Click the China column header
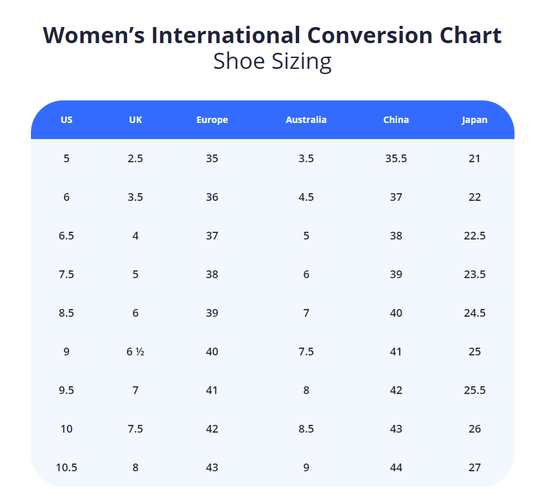The height and width of the screenshot is (497, 537). tap(396, 120)
